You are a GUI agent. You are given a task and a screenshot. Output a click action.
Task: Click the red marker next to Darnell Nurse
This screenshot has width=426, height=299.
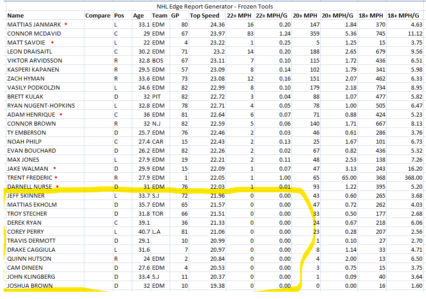point(57,186)
